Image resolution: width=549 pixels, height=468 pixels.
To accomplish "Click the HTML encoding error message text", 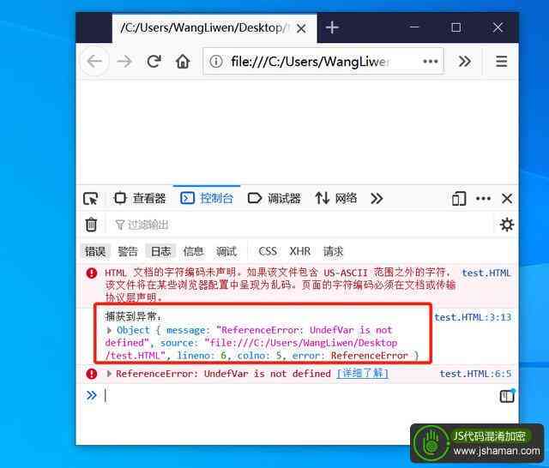I will coord(281,285).
